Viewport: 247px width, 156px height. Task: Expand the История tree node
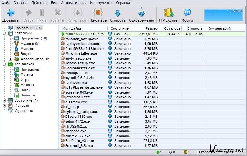pos(5,106)
